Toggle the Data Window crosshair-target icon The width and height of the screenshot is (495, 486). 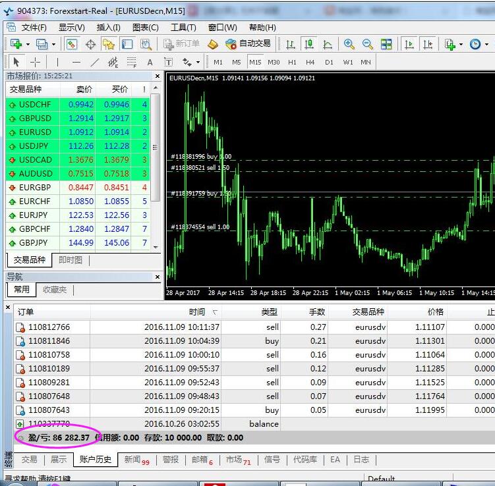[x=90, y=44]
